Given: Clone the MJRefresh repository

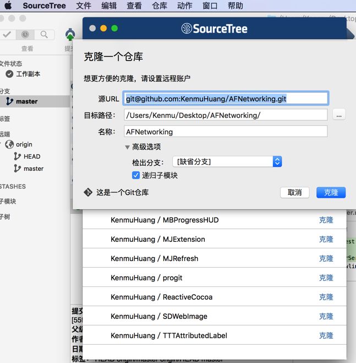Looking at the screenshot, I should (x=326, y=258).
